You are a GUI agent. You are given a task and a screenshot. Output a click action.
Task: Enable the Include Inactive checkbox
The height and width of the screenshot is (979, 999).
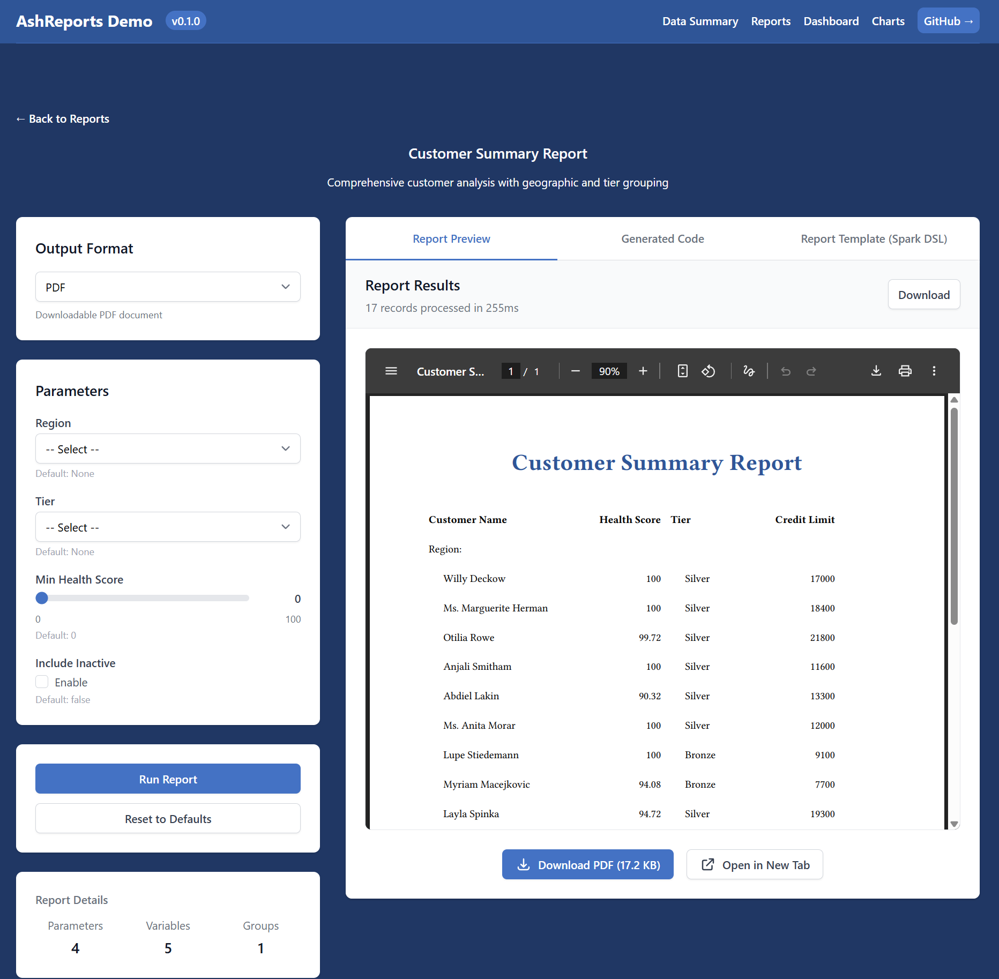coord(41,682)
